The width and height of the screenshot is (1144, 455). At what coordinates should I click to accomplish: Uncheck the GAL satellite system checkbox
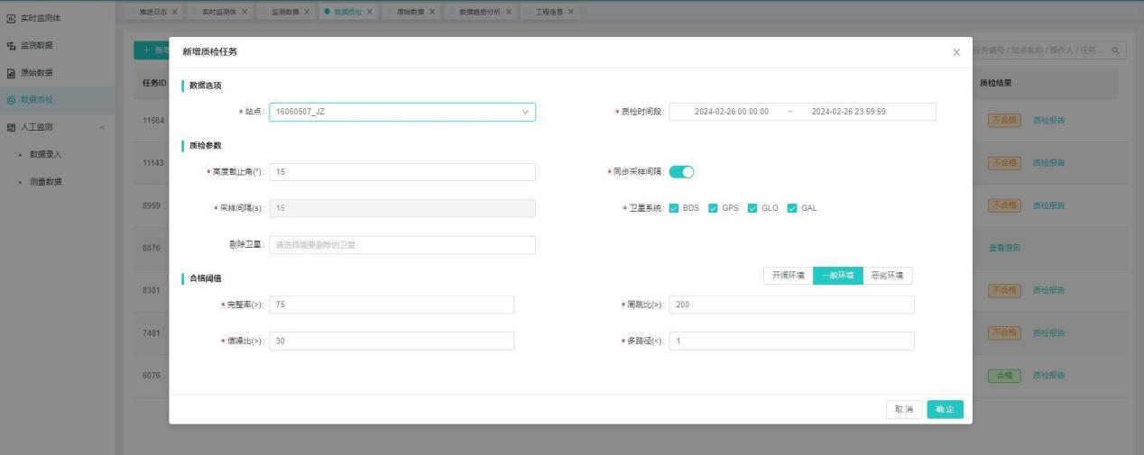pos(792,208)
